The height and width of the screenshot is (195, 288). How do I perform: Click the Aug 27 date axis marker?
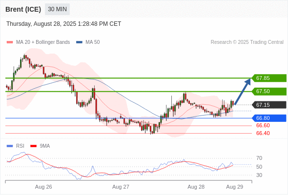tap(121, 187)
